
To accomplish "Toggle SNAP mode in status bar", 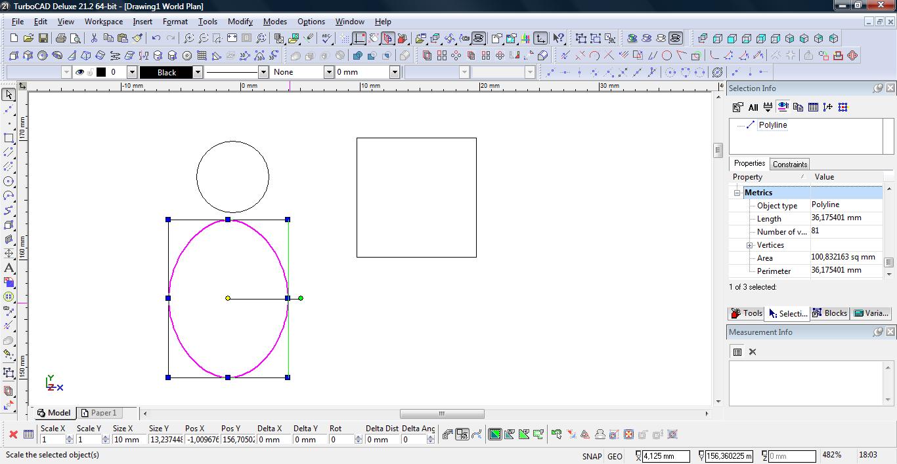I will [x=591, y=456].
